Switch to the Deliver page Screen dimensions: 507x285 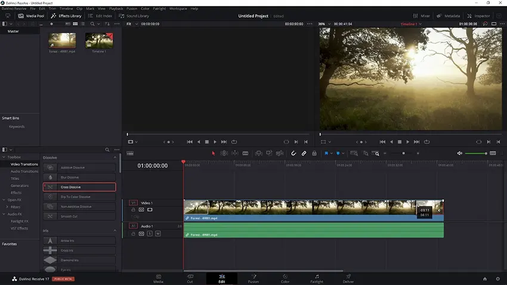point(348,279)
